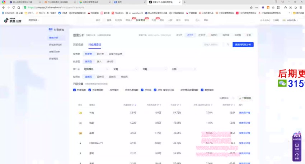Screen dimensions: 305x164
Task: Open 搜索词详情 link for first table row
Action: coord(244,113)
